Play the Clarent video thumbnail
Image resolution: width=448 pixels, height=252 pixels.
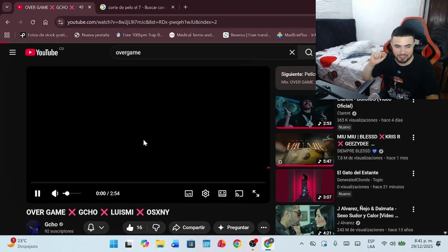pyautogui.click(x=305, y=112)
